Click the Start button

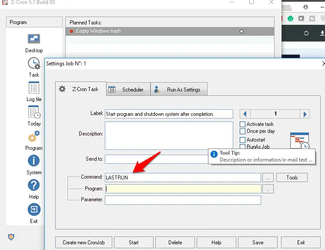click(134, 242)
